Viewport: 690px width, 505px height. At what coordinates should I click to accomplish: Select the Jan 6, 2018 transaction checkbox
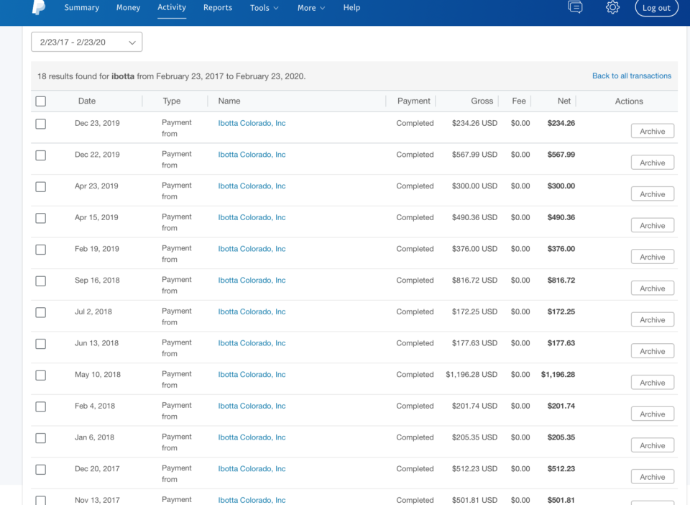click(x=40, y=438)
